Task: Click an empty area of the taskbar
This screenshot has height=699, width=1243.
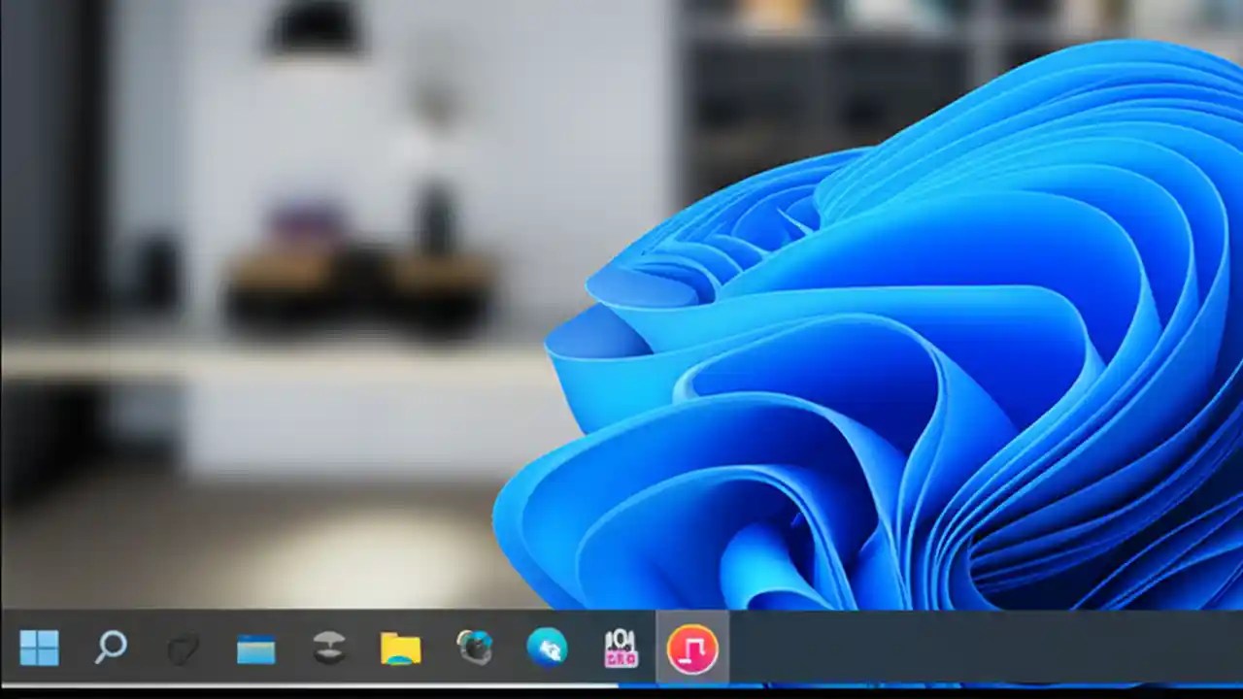Action: point(971,648)
